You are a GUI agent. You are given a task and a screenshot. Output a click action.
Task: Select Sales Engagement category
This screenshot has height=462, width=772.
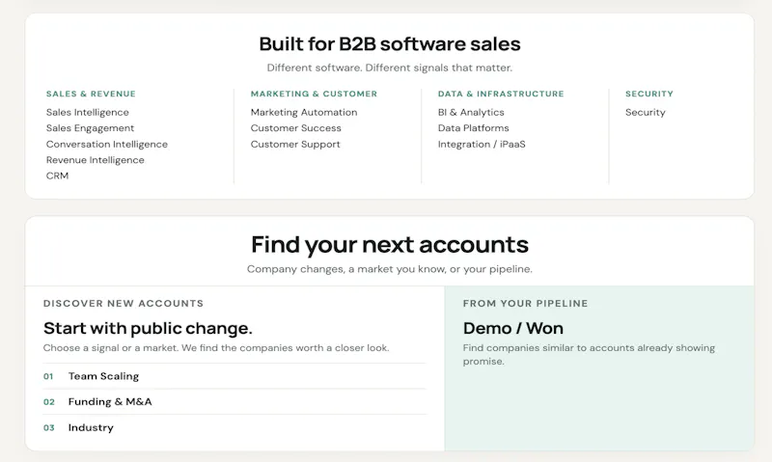tap(90, 128)
